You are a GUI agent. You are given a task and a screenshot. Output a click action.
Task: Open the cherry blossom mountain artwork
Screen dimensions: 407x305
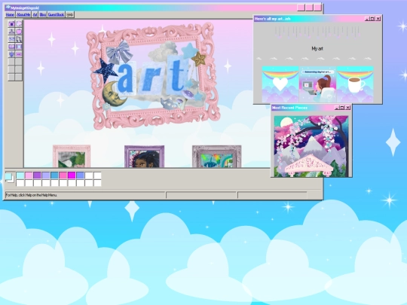tap(311, 146)
